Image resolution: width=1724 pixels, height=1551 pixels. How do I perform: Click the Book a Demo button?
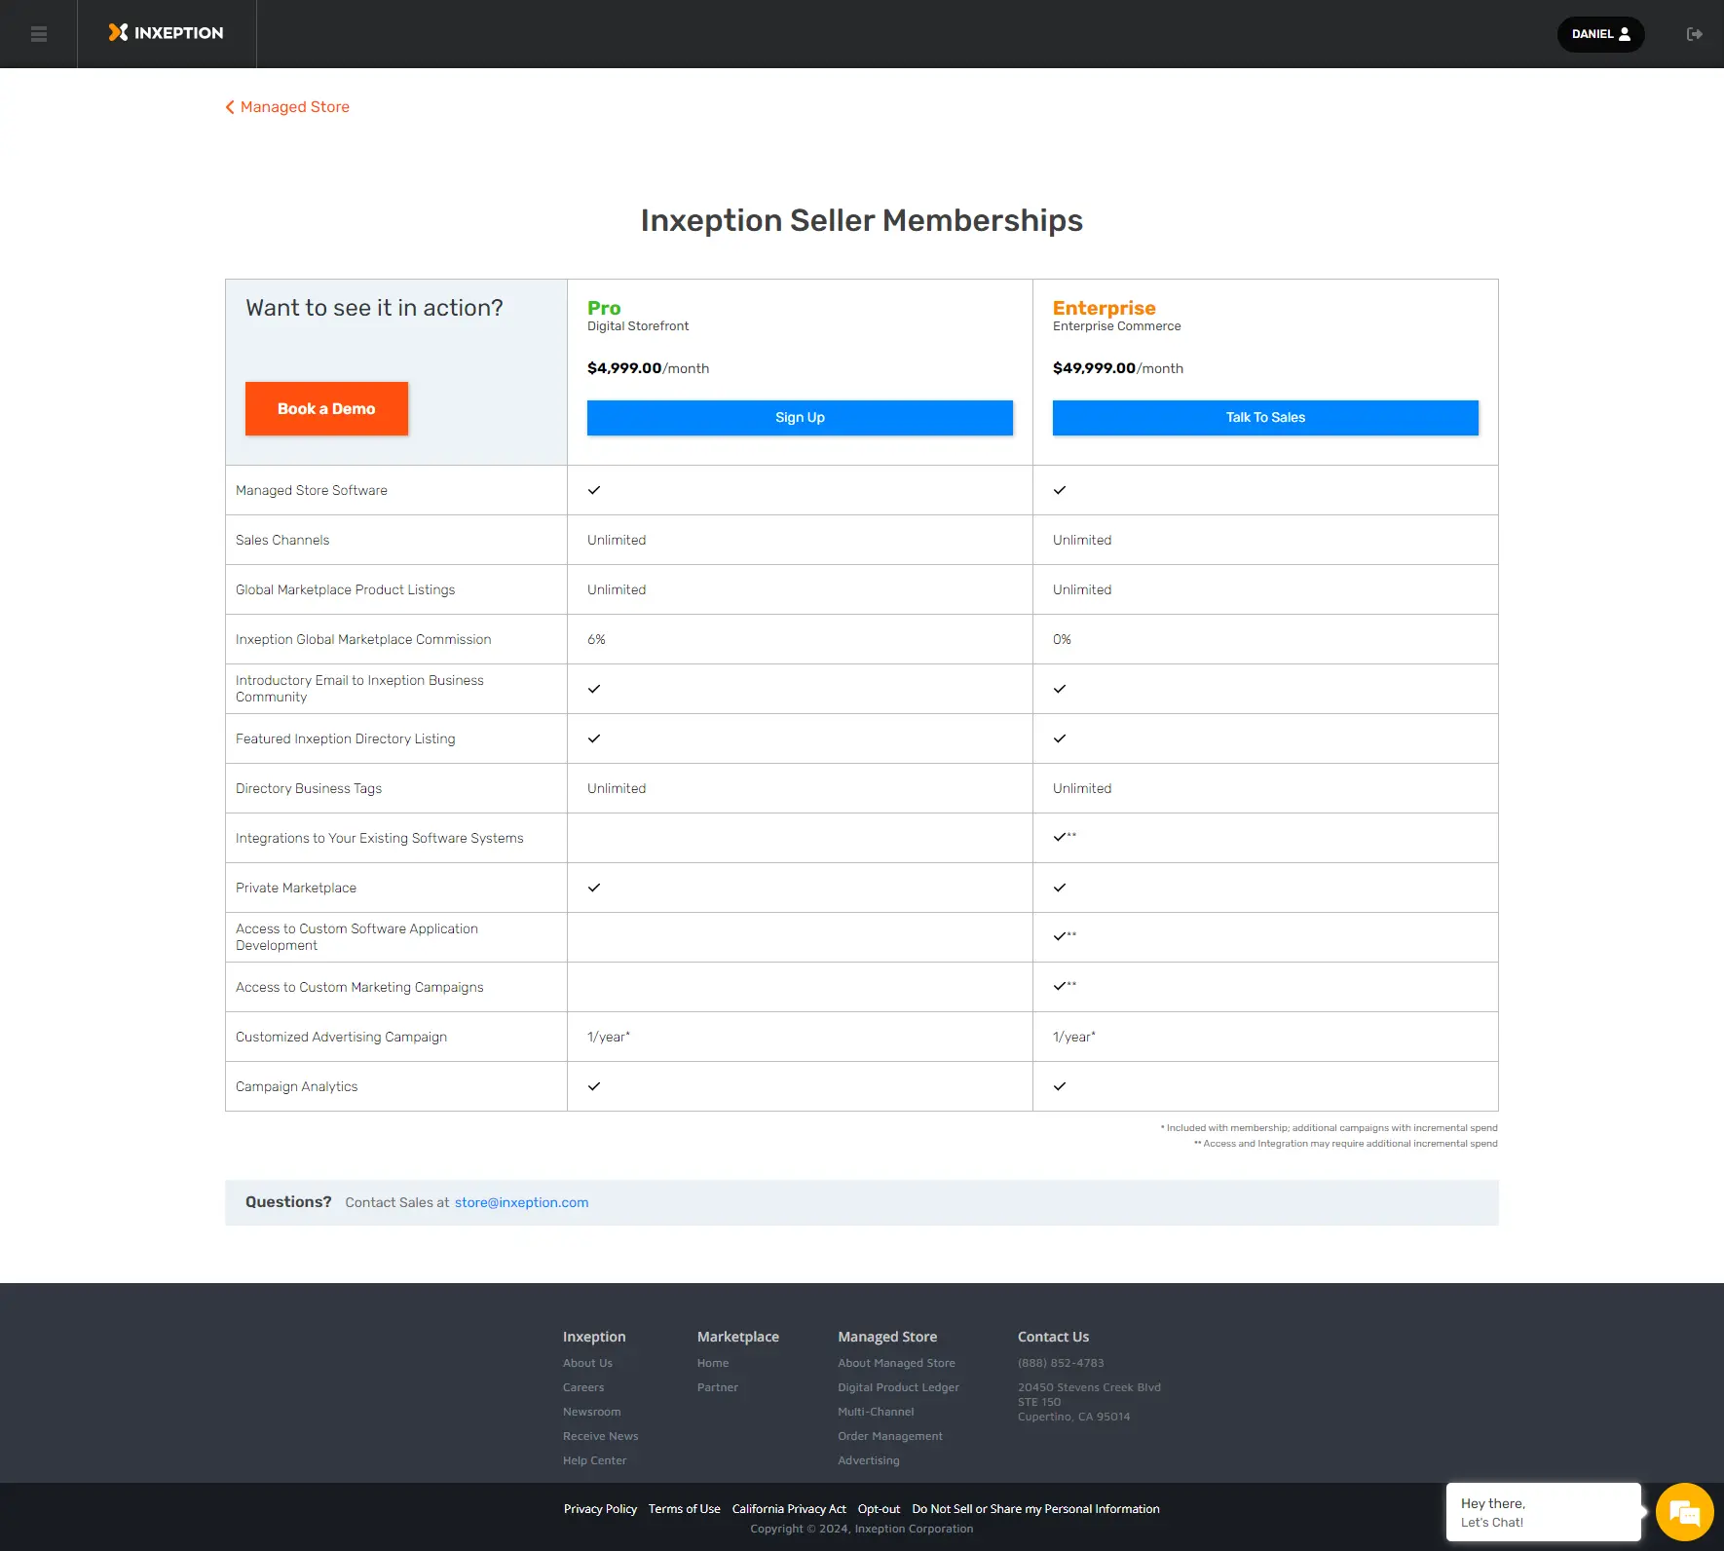tap(326, 409)
